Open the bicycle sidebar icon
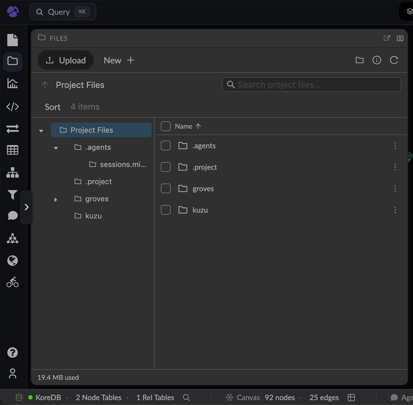 point(13,282)
